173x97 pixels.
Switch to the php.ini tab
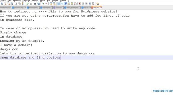[x=86, y=8]
